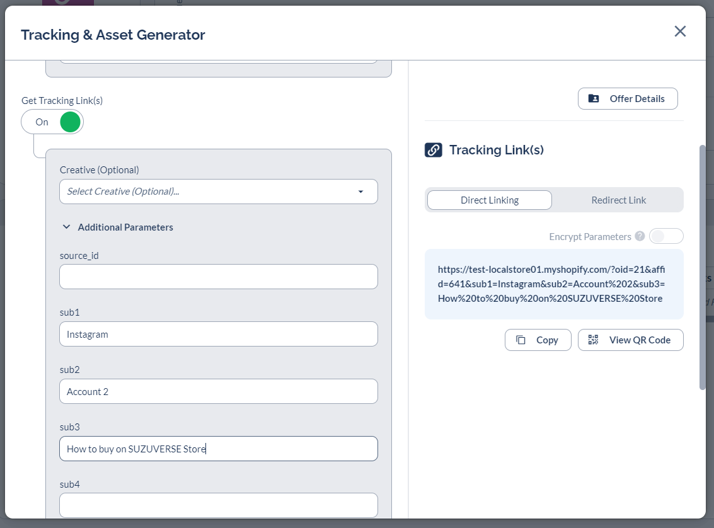Focus the empty sub4 input field
The height and width of the screenshot is (528, 714).
218,505
